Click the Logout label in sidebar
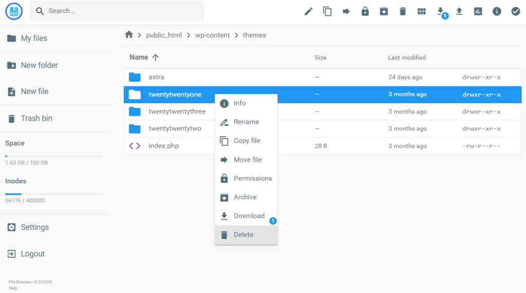526x293 pixels. 32,254
